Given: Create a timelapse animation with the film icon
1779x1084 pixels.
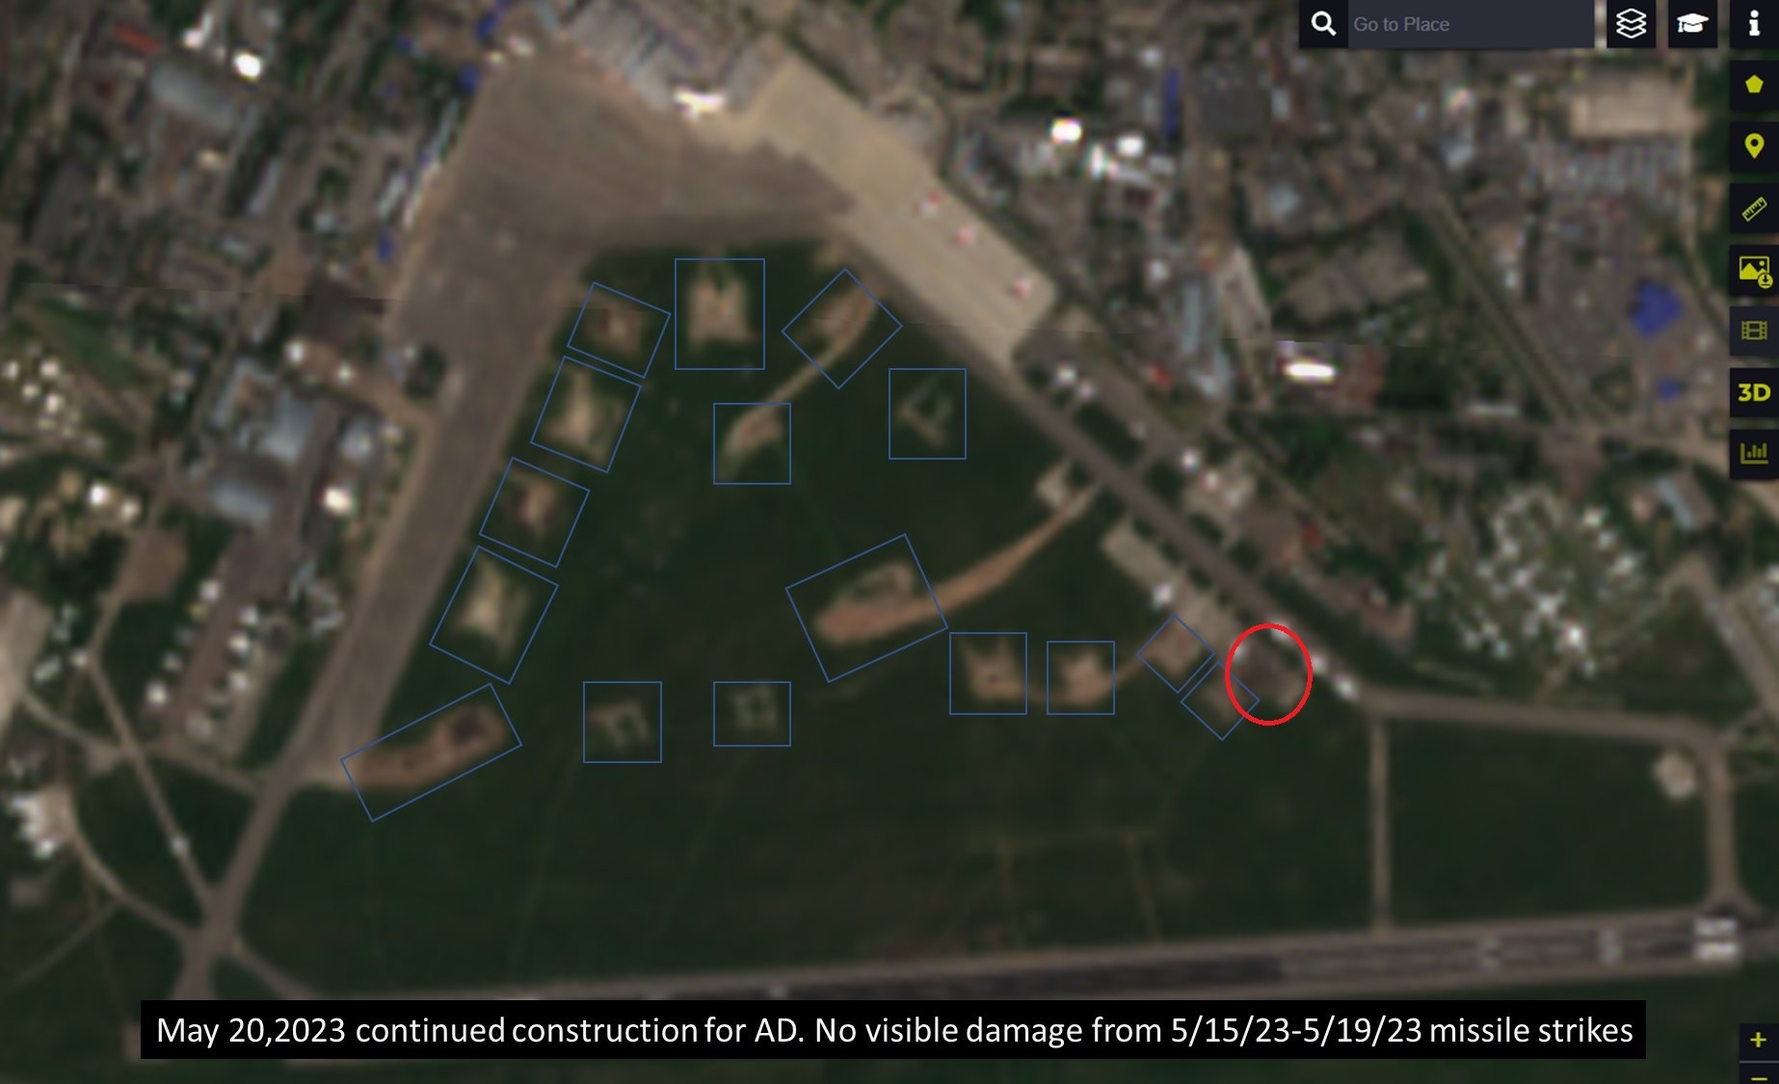Looking at the screenshot, I should 1754,331.
